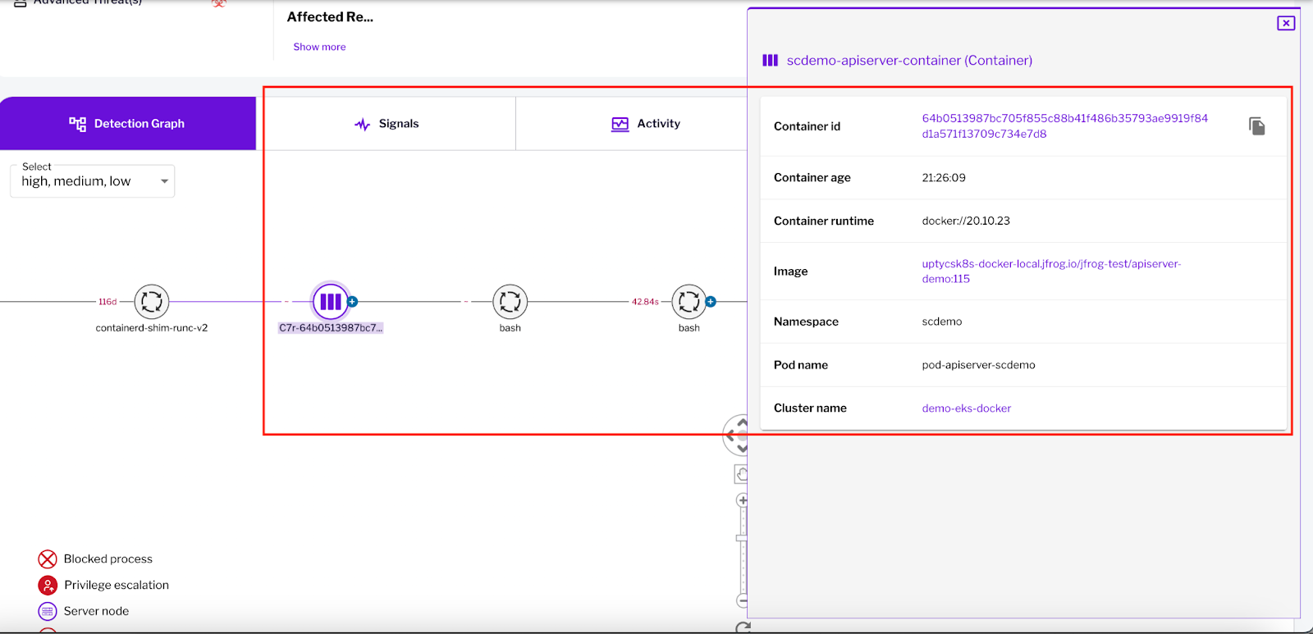Click the 42.84s edge duration label

(645, 302)
